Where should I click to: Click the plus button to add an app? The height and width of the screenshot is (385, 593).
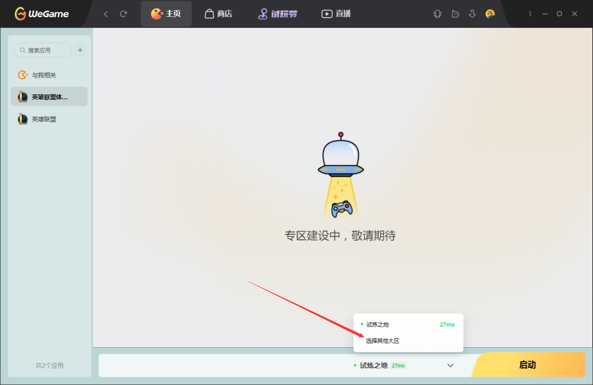point(80,50)
